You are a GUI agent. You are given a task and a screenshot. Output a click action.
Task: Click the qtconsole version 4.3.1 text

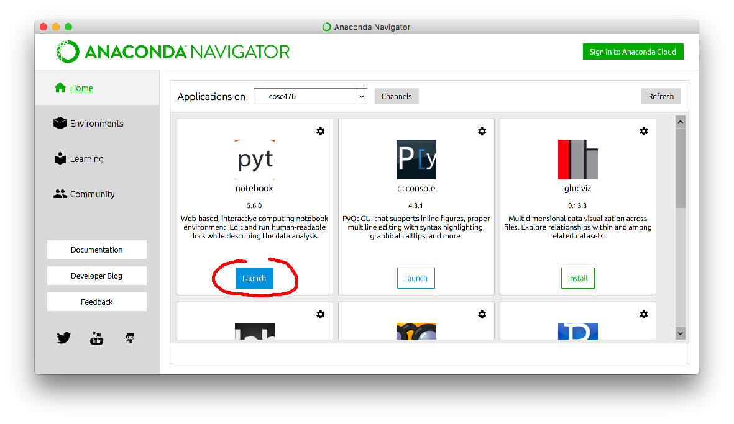click(x=416, y=205)
